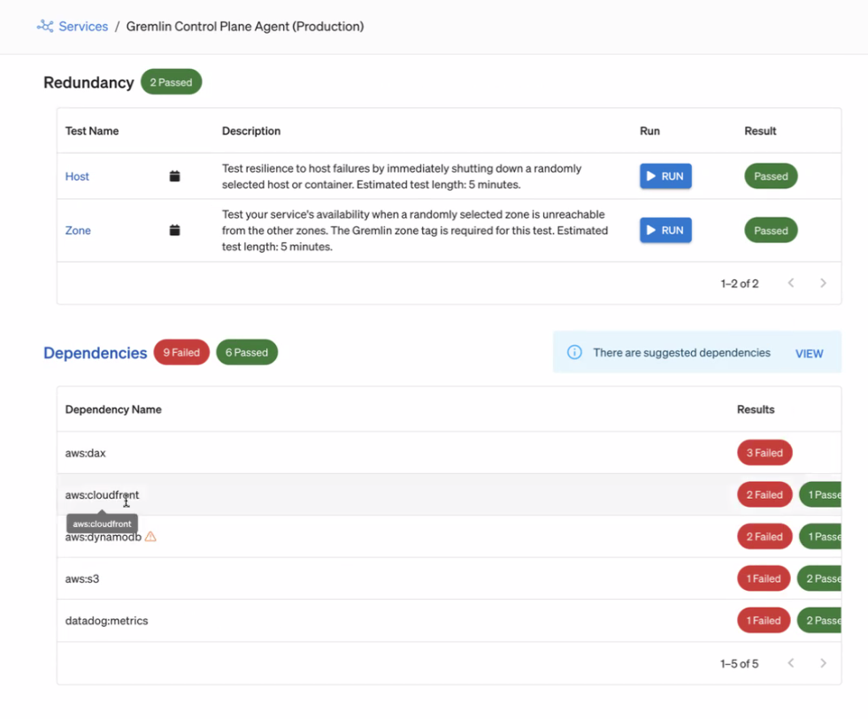Click the Description column header
868x719 pixels.
251,131
